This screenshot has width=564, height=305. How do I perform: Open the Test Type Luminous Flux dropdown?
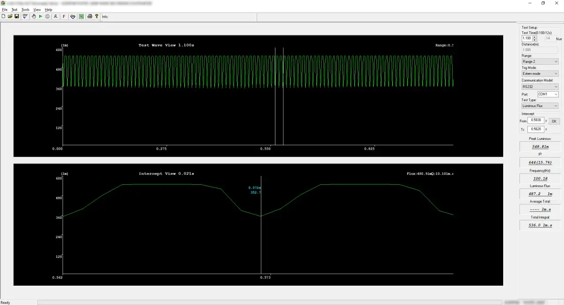coord(540,106)
